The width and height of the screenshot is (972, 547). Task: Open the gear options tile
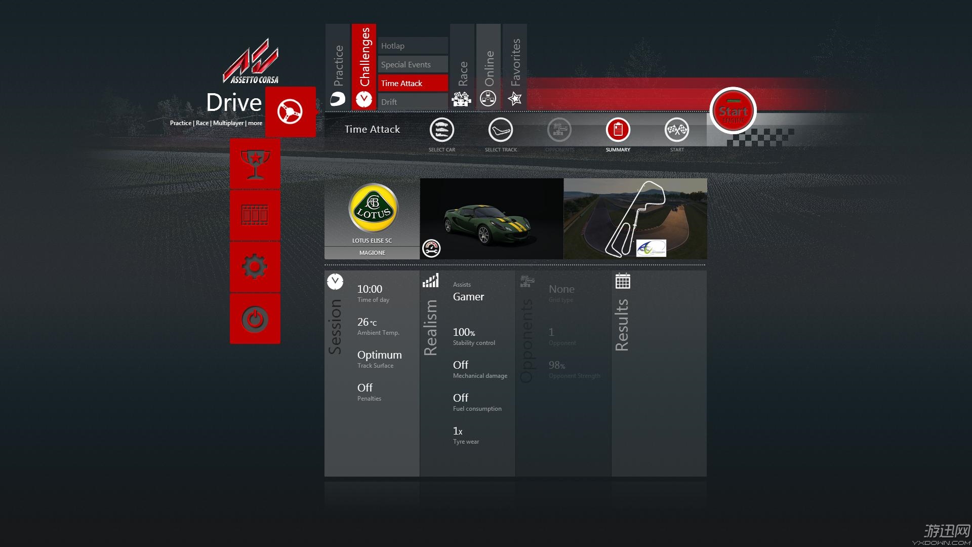[255, 266]
